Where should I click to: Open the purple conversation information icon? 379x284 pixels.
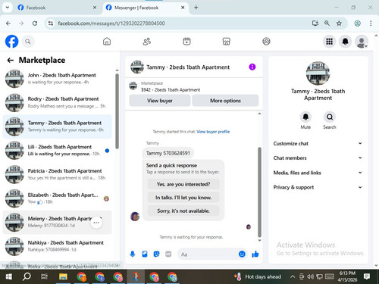(x=252, y=67)
